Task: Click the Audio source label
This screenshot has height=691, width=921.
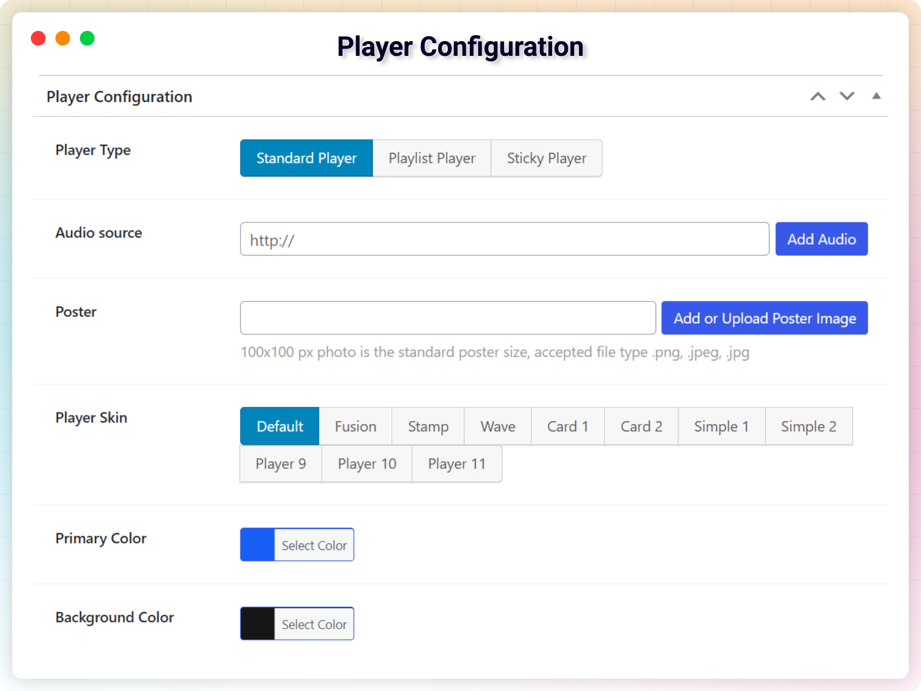Action: (x=98, y=233)
